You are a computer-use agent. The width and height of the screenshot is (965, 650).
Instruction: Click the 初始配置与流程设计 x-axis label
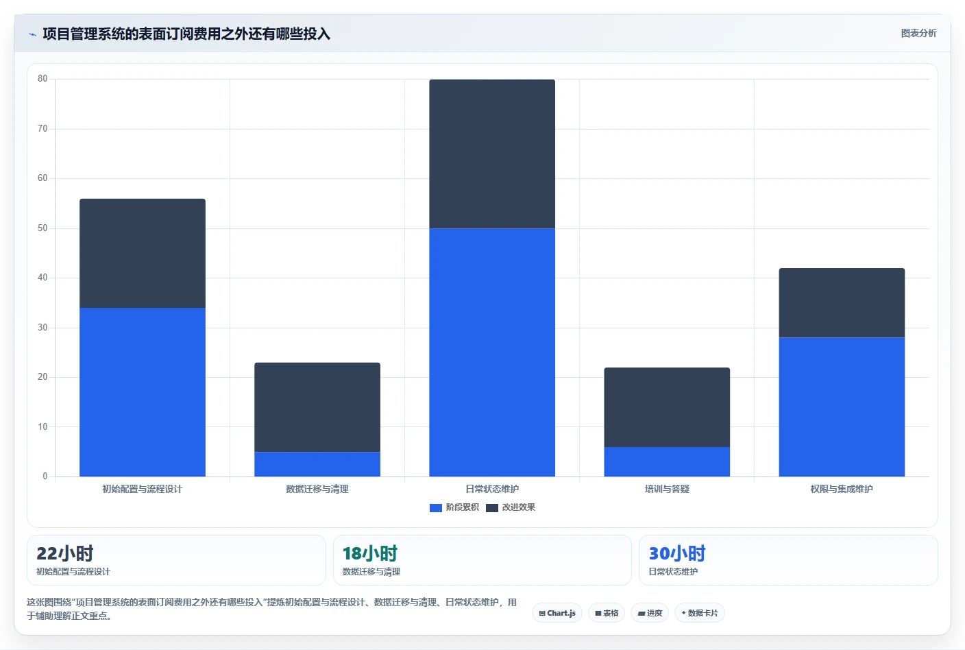point(143,489)
